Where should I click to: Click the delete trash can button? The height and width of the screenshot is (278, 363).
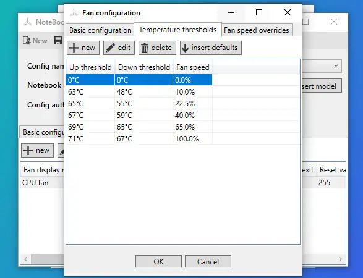tap(157, 48)
